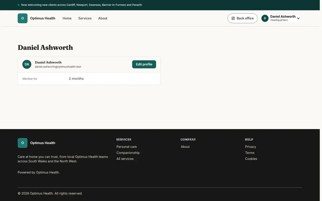This screenshot has height=201, width=322.
Task: Open the About link under Company
Action: click(185, 147)
